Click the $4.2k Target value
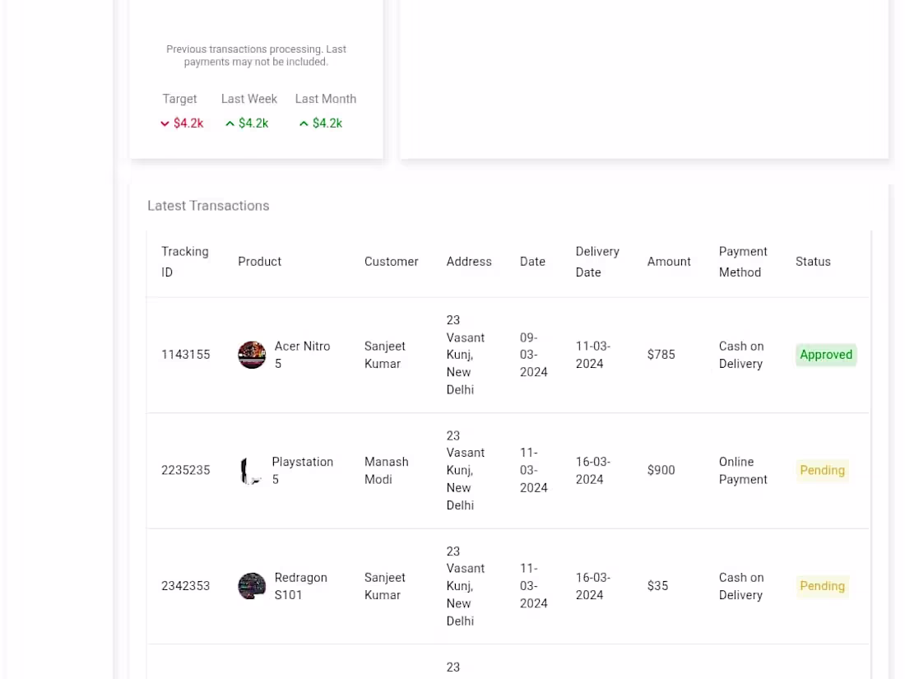Image resolution: width=905 pixels, height=679 pixels. click(188, 123)
